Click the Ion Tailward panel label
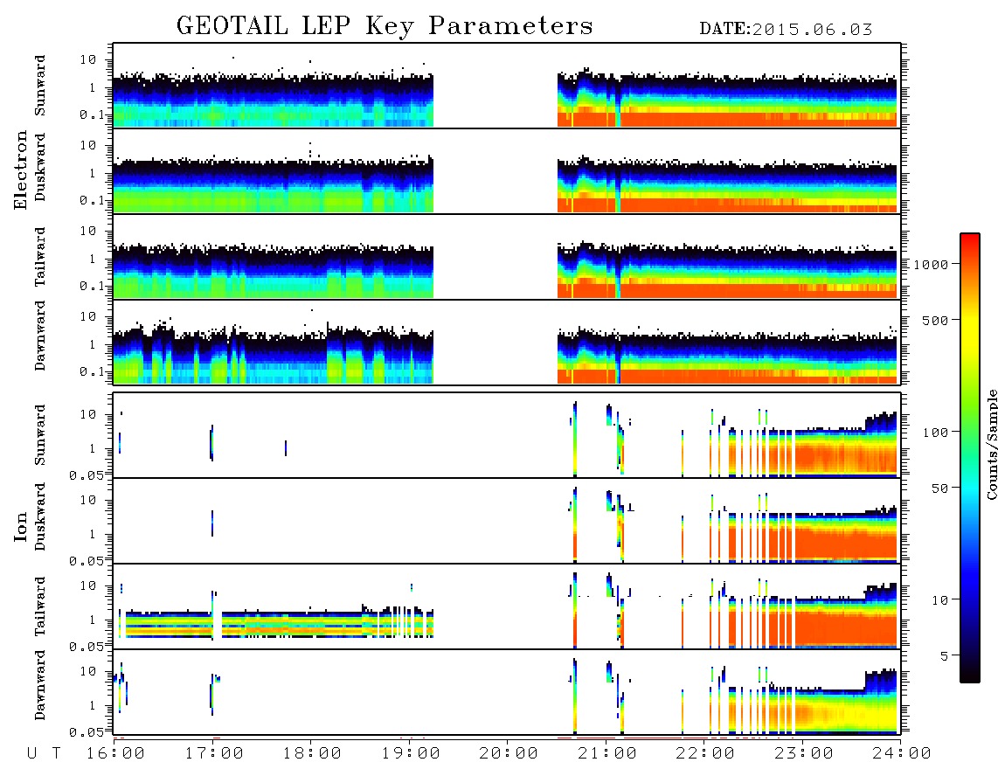The height and width of the screenshot is (769, 998). 40,606
